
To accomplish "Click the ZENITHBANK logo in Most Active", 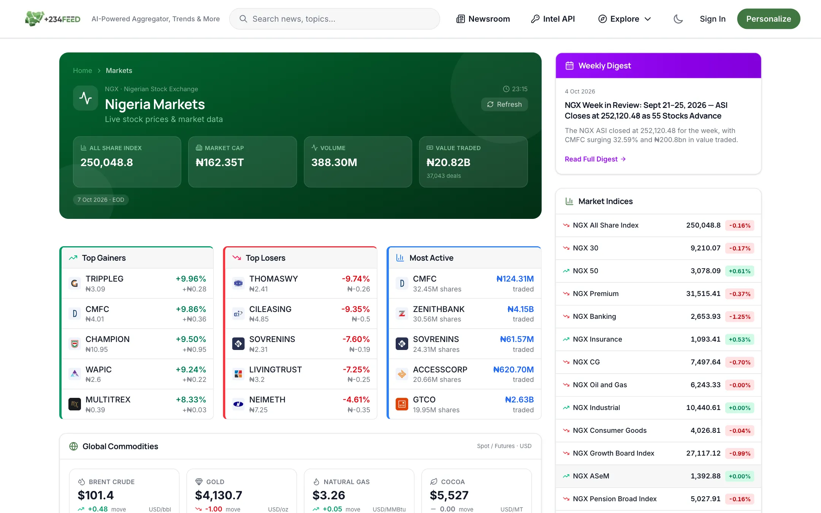I will [x=402, y=313].
